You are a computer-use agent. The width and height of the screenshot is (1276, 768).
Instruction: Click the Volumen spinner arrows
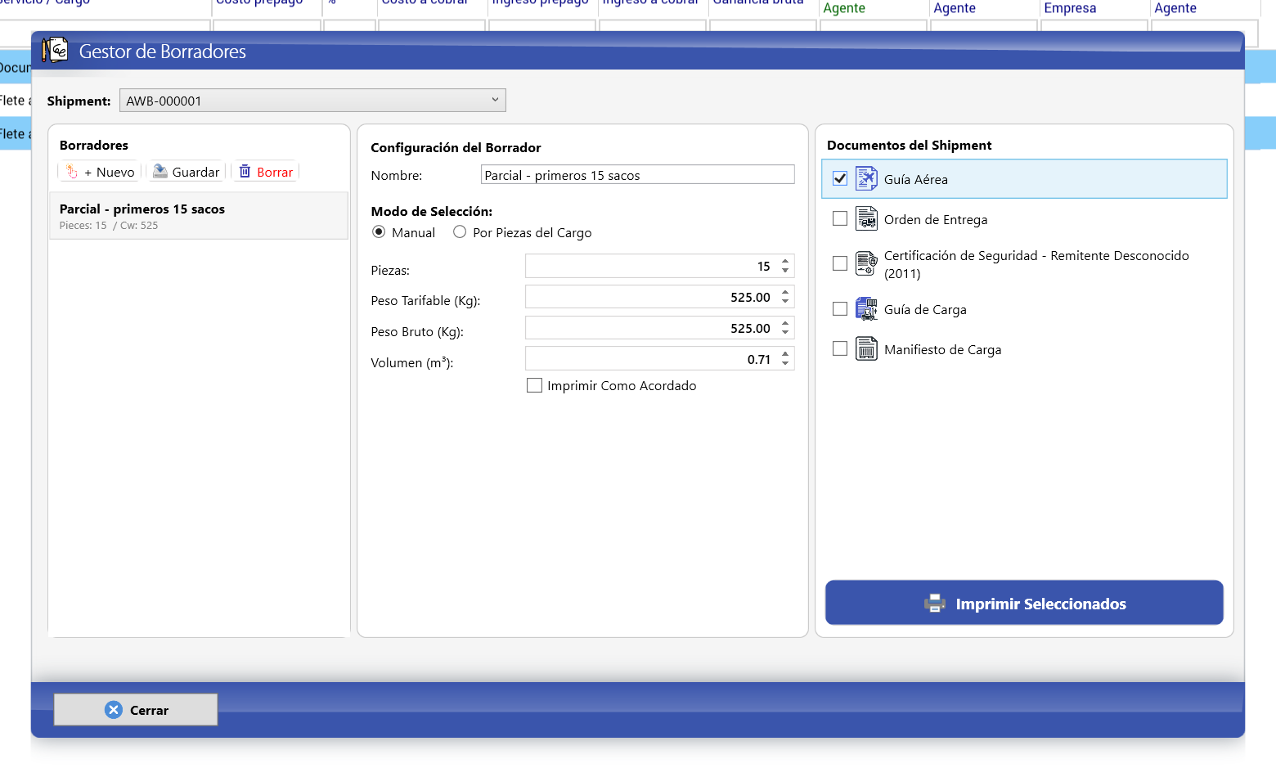[x=785, y=359]
